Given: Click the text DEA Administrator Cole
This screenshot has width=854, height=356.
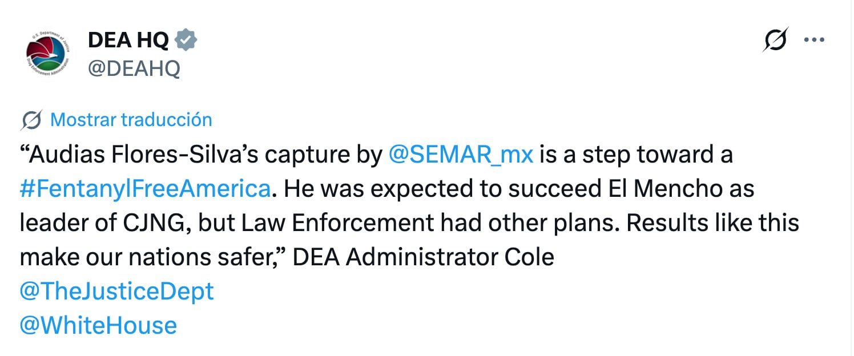Looking at the screenshot, I should click(423, 257).
